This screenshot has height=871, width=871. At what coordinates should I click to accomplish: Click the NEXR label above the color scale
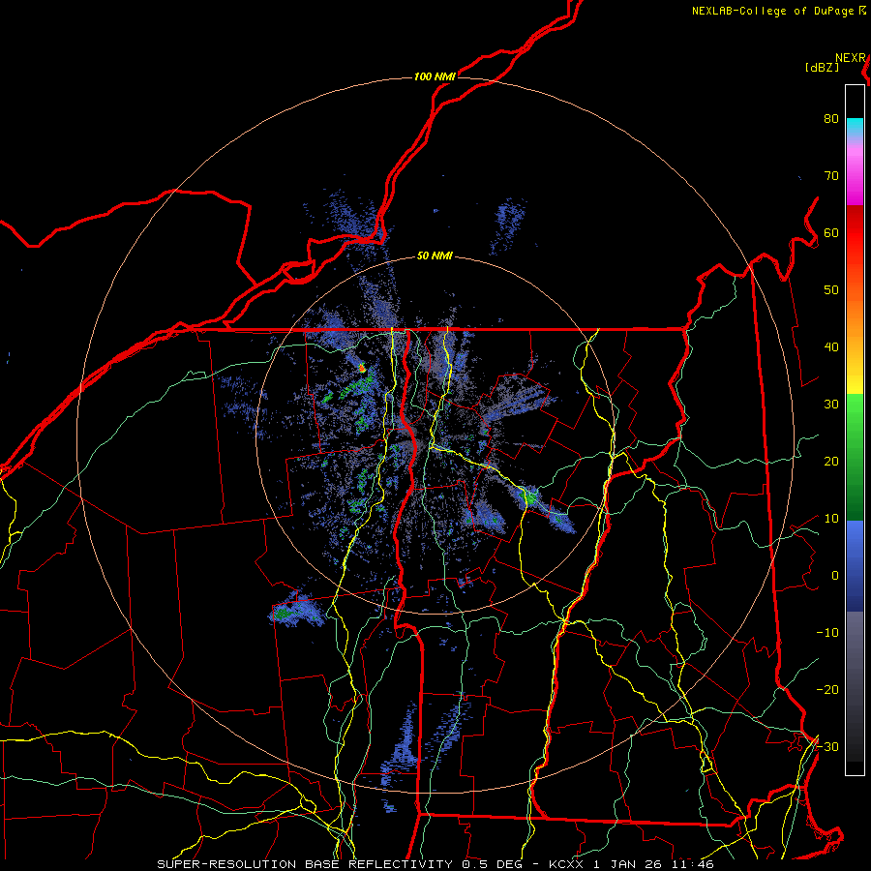coord(851,58)
